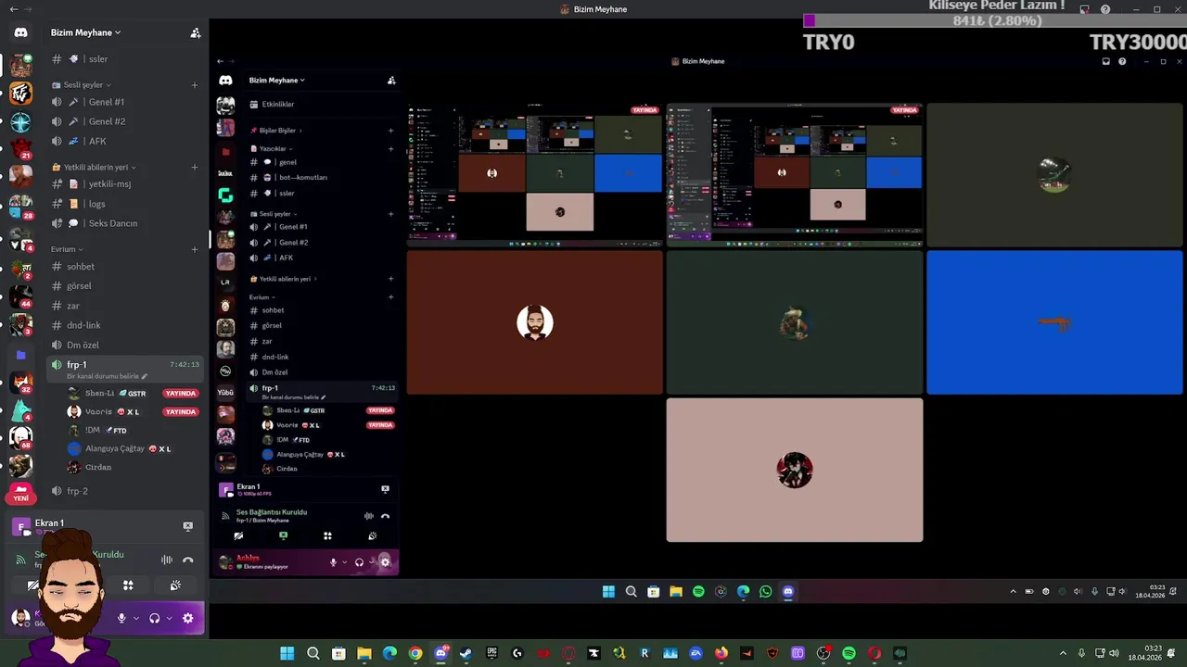Open Discord home direct messages
Image resolution: width=1187 pixels, height=667 pixels.
(20, 32)
